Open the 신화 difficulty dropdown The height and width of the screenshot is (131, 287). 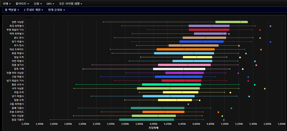click(38, 4)
